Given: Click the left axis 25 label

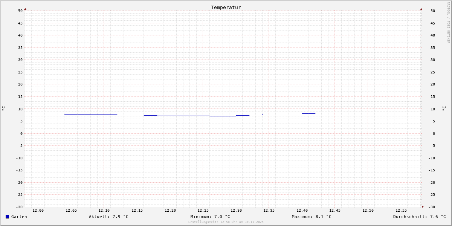Looking at the screenshot, I should [20, 72].
